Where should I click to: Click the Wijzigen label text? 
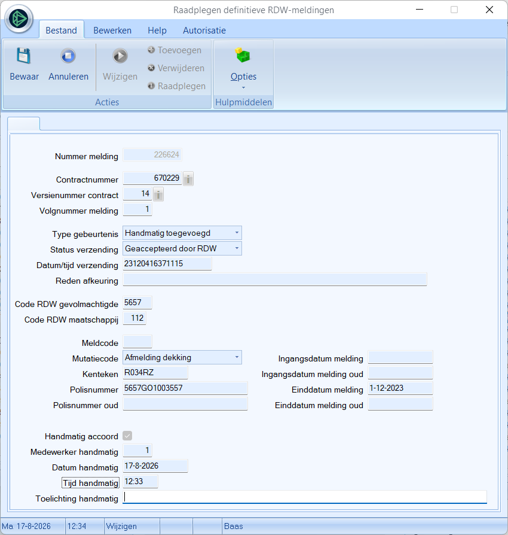pyautogui.click(x=120, y=77)
